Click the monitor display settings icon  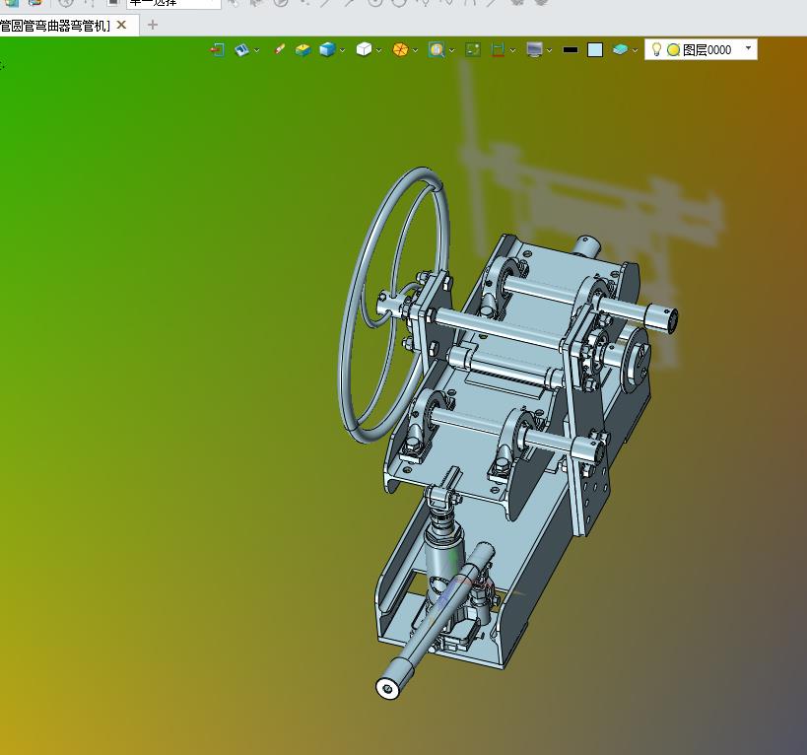(535, 50)
